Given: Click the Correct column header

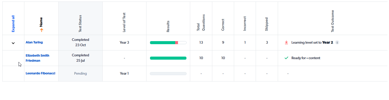Looking at the screenshot, I should [x=223, y=25].
